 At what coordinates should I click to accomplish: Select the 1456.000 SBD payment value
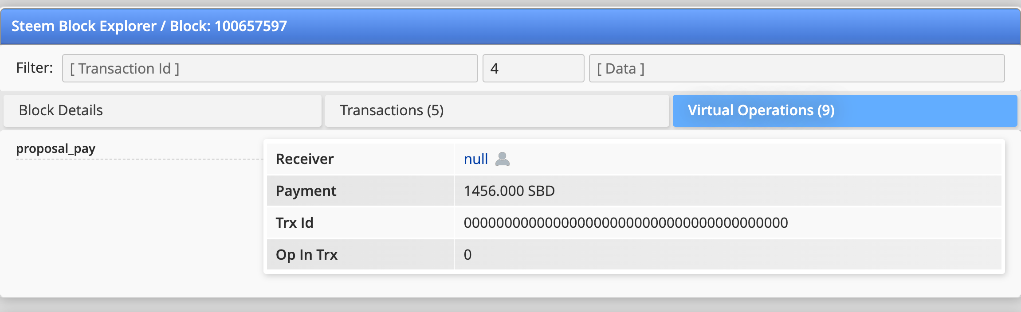pyautogui.click(x=509, y=191)
